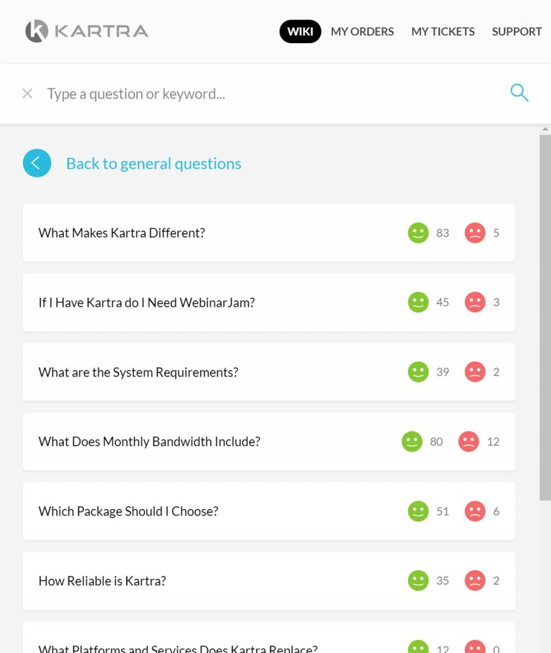Click the question or keyword search field

tap(265, 93)
